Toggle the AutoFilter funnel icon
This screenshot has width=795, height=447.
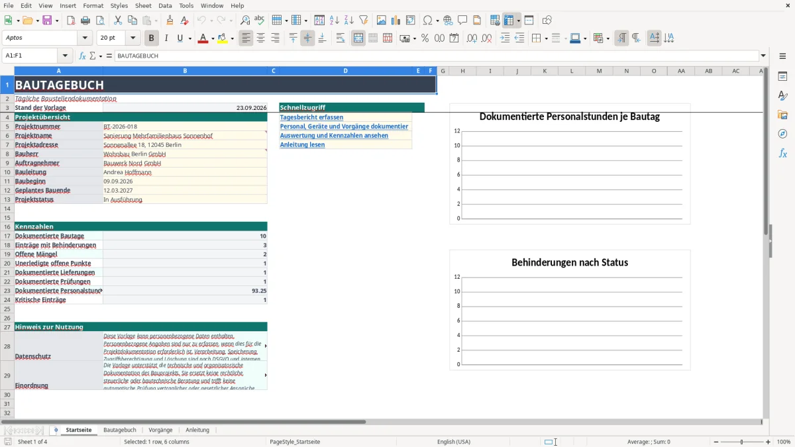(364, 21)
